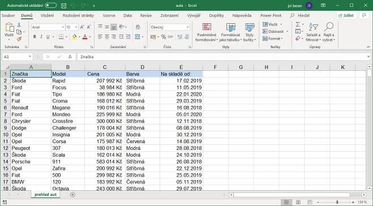Switch to the Zobrazení tab
Image resolution: width=373 pixels, height=206 pixels.
(169, 15)
